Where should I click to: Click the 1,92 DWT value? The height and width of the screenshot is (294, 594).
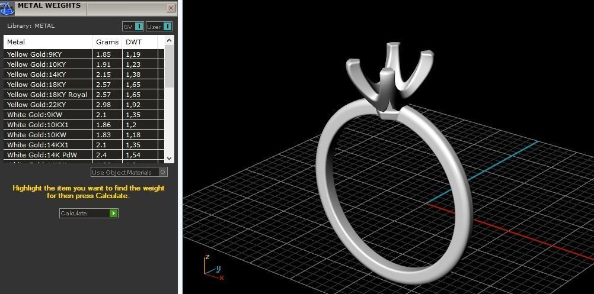[133, 105]
